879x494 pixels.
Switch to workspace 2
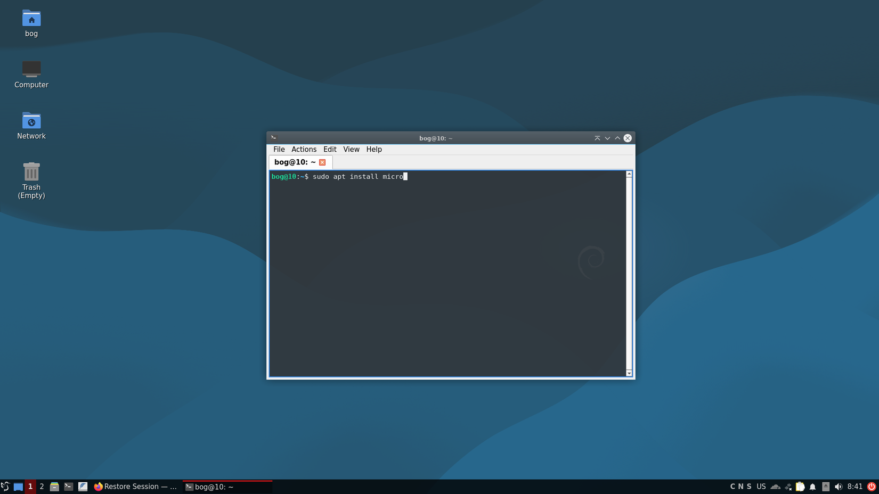pyautogui.click(x=41, y=486)
